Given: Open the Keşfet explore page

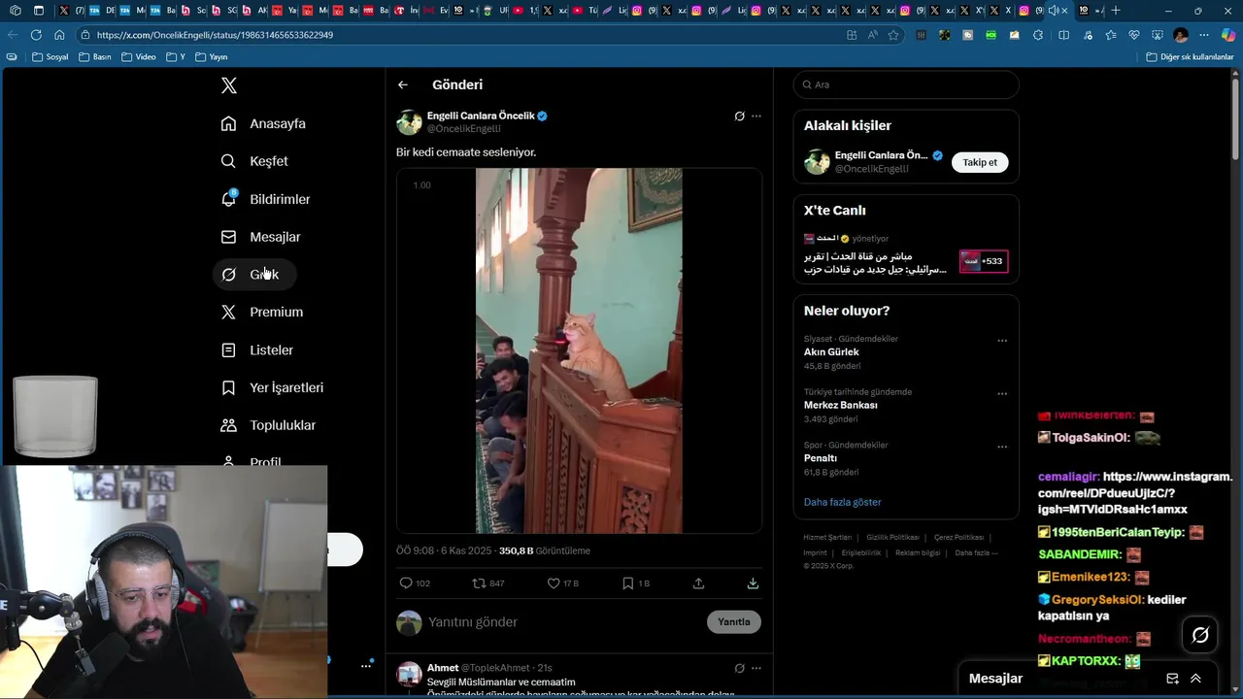Looking at the screenshot, I should pos(254,161).
